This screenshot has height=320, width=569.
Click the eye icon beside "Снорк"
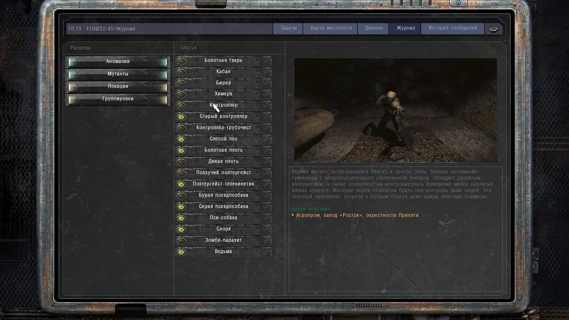point(182,229)
